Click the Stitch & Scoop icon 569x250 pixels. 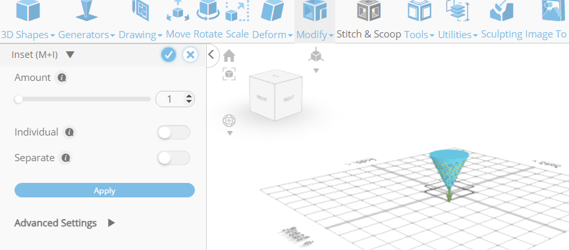[368, 11]
